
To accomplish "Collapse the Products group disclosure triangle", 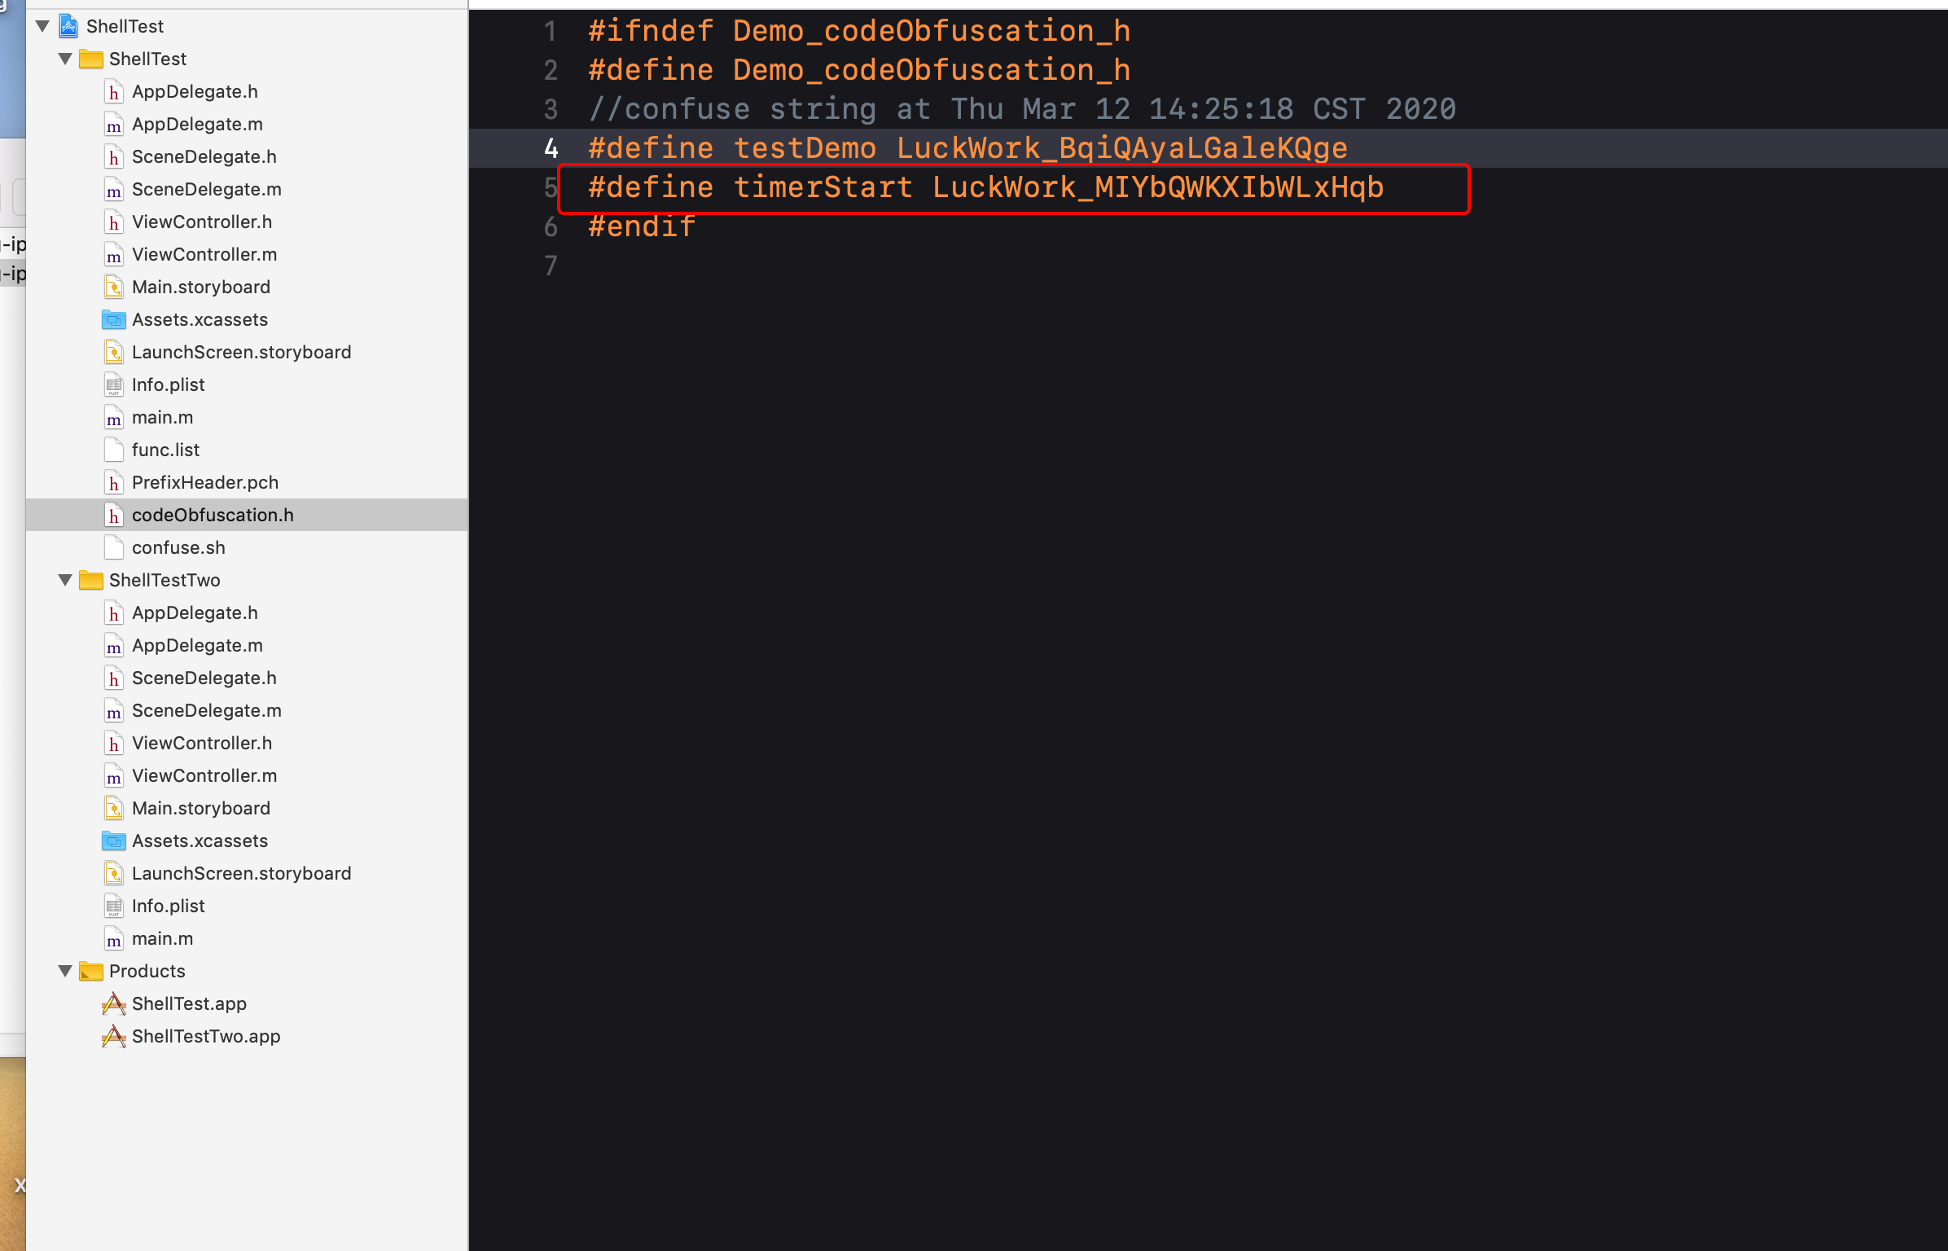I will (x=65, y=971).
